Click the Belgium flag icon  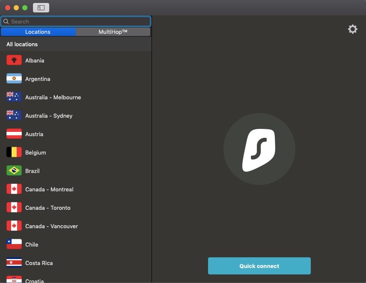14,152
